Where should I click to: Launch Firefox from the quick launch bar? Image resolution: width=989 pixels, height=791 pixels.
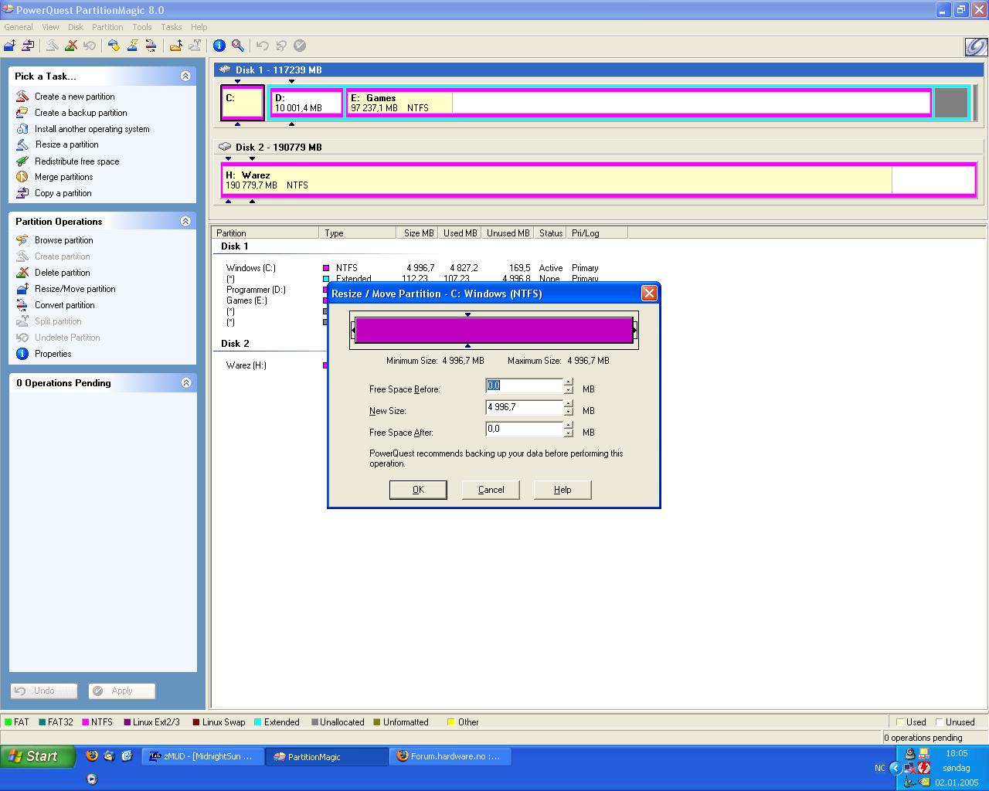(92, 756)
